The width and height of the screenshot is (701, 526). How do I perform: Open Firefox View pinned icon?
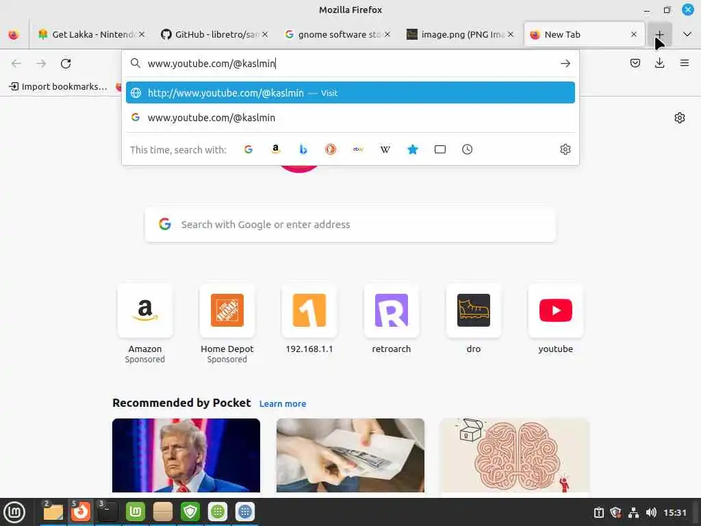14,34
